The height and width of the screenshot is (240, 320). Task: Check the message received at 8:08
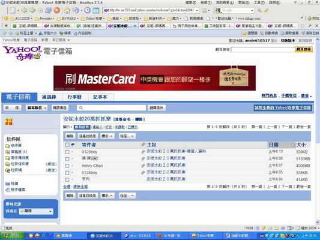tap(67, 158)
